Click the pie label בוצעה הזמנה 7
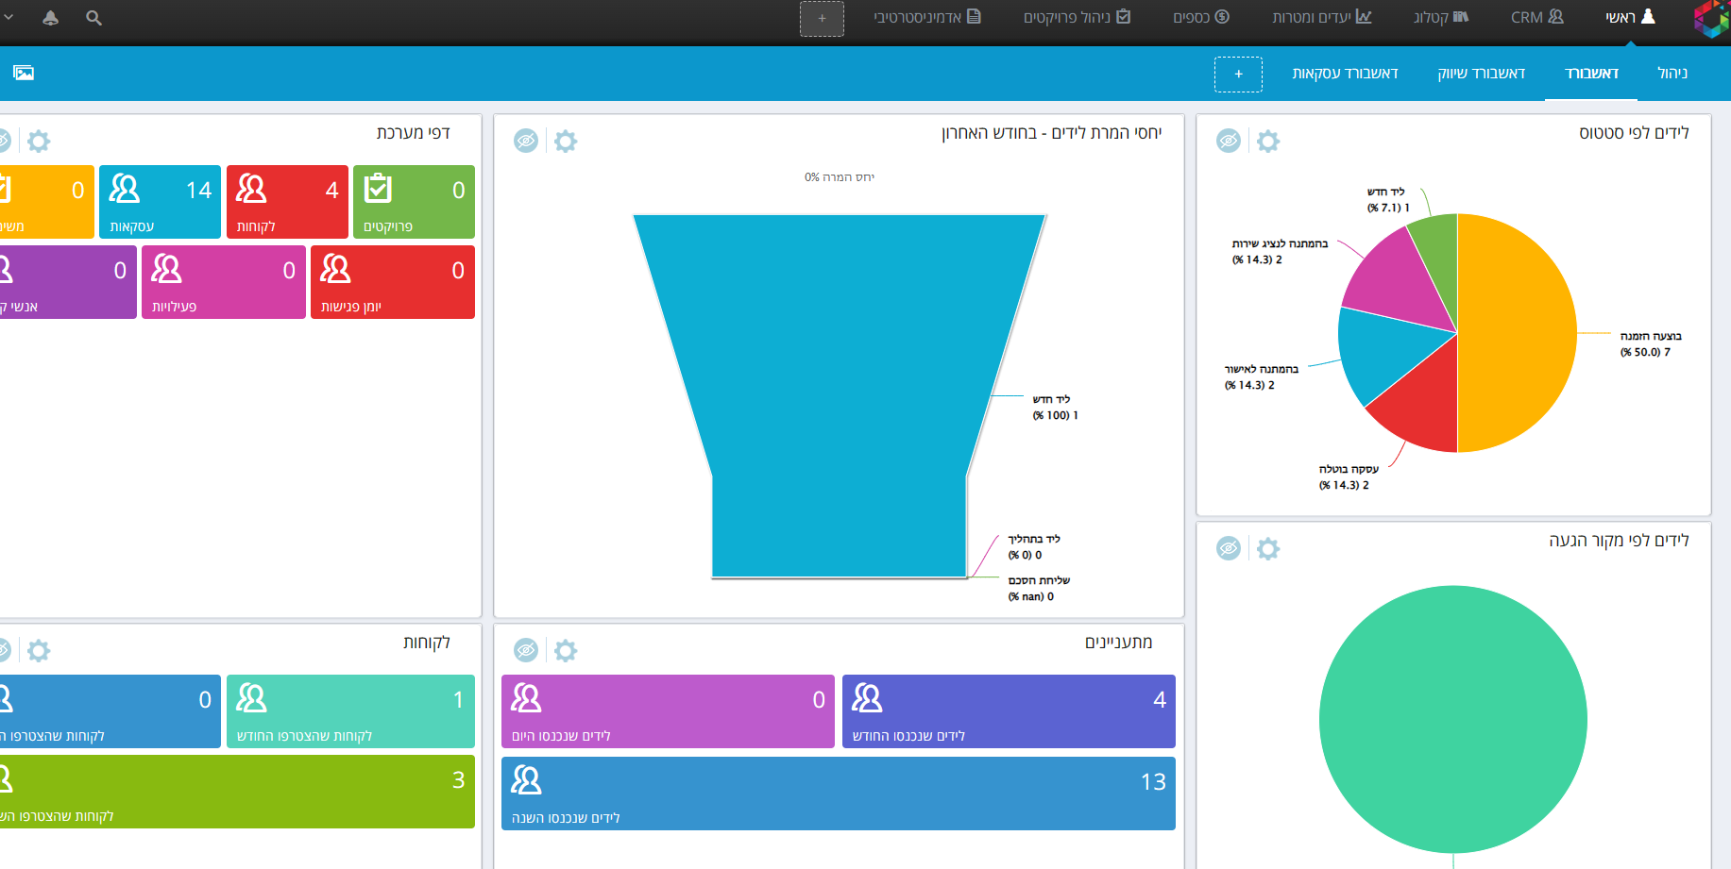Screen dimensions: 1731x869 coord(1651,344)
